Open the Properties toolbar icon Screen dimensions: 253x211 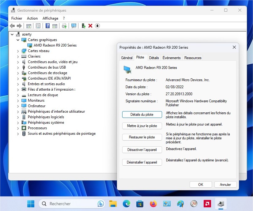pyautogui.click(x=38, y=26)
